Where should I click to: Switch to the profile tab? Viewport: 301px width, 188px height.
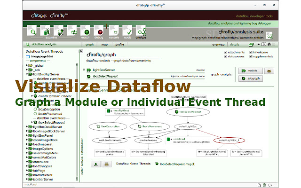click(x=119, y=45)
